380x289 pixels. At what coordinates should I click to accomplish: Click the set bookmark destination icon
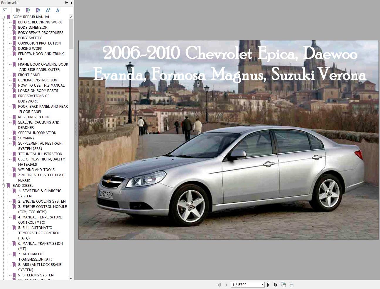(38, 10)
